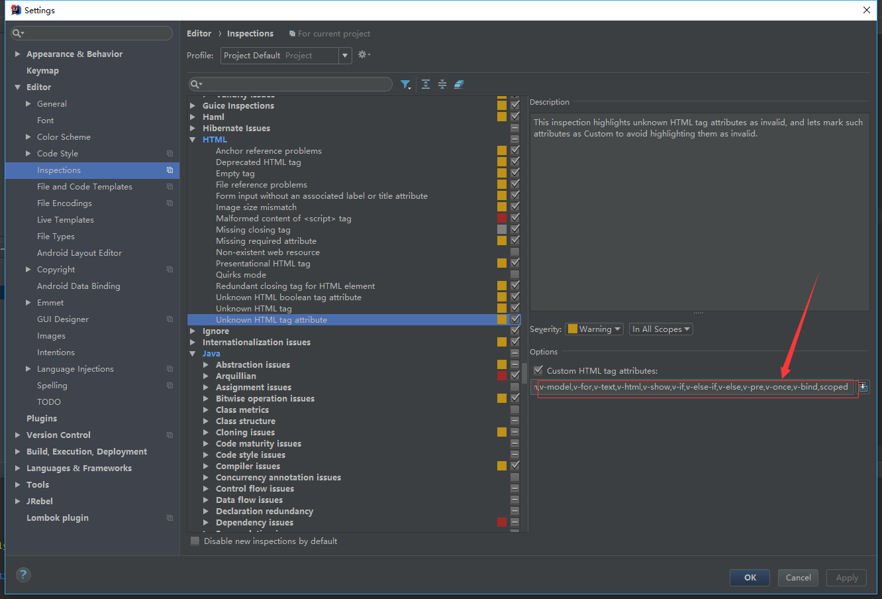This screenshot has height=599, width=882.
Task: Uncheck the Guice Inspections group checkbox
Action: tap(515, 105)
